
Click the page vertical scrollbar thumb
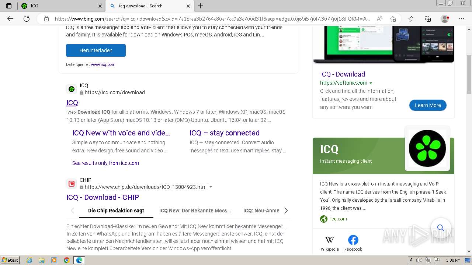(x=469, y=74)
